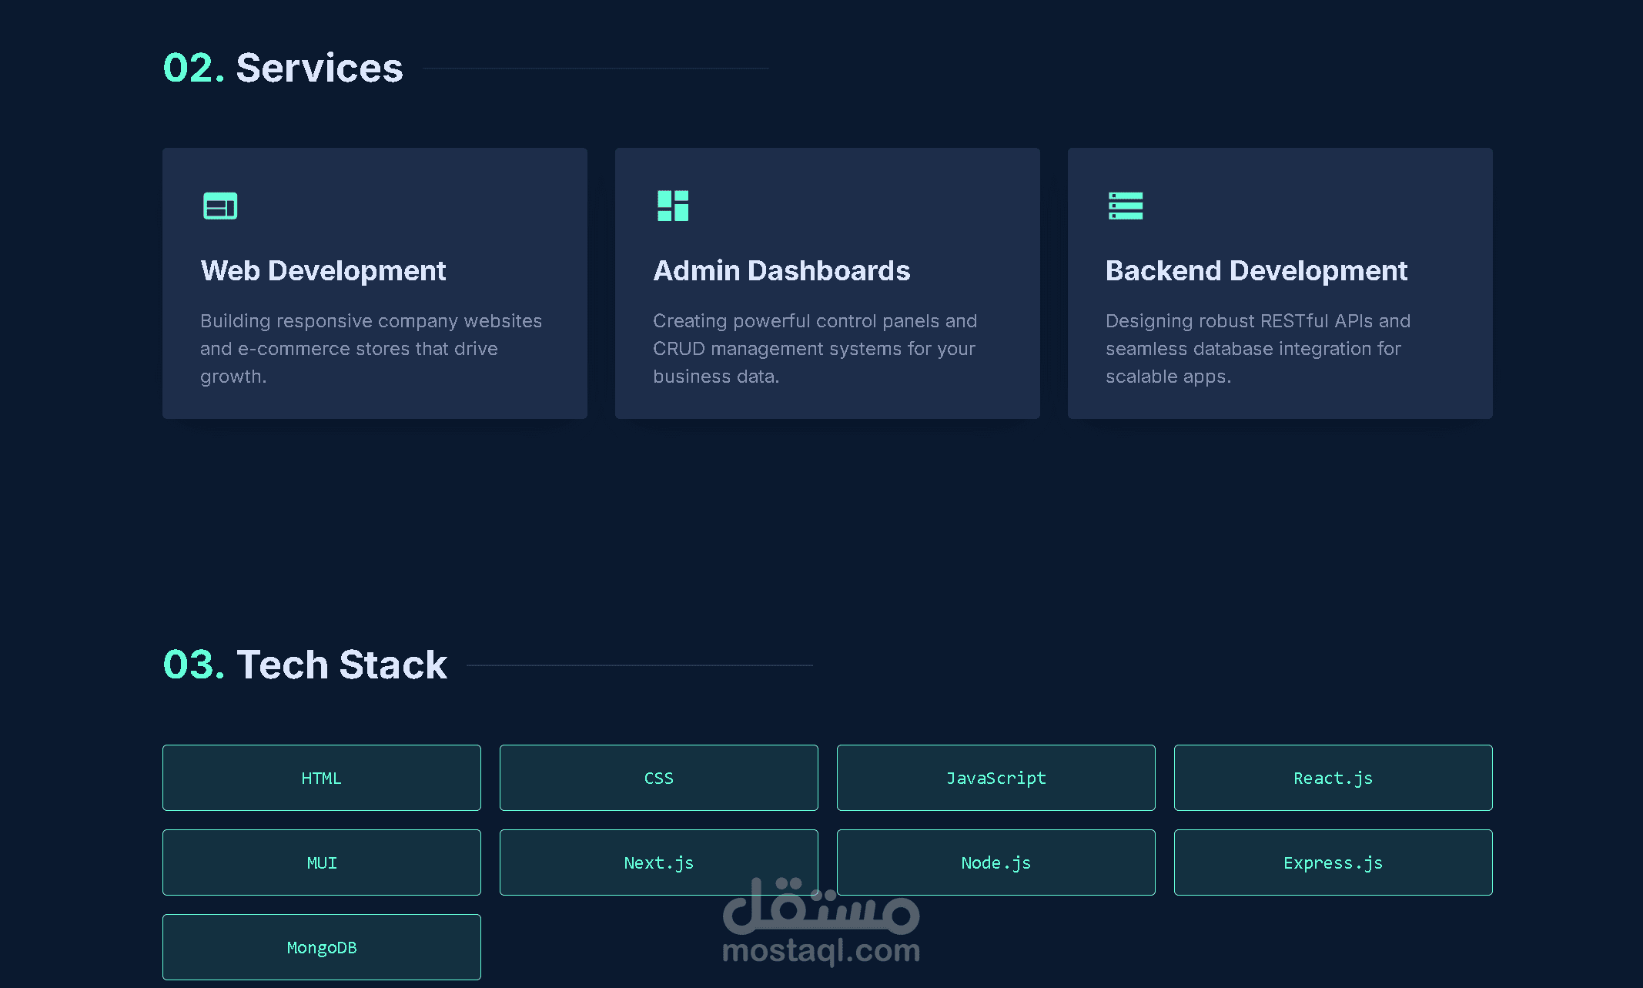
Task: Click the Web Development description paragraph
Action: pyautogui.click(x=370, y=349)
